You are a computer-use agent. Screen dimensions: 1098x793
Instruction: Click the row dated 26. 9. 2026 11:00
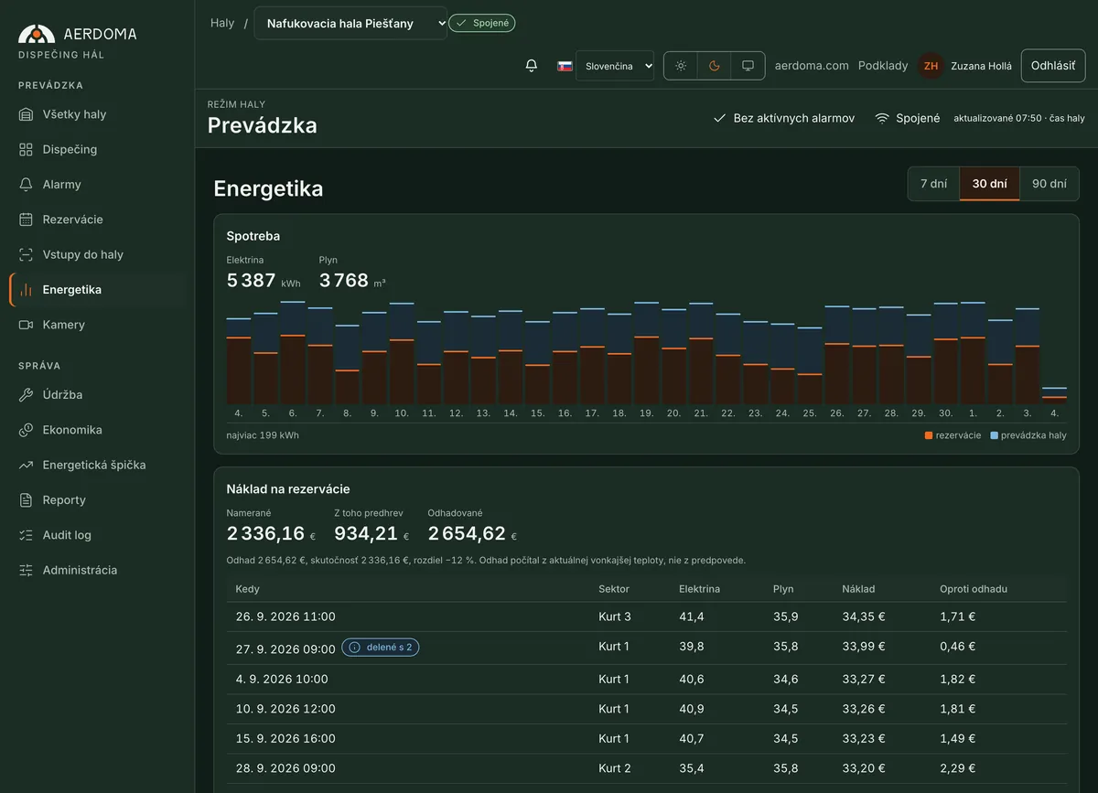tap(646, 616)
